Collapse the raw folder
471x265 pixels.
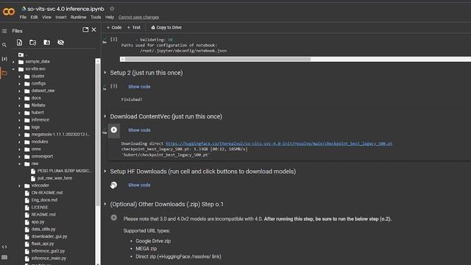(x=20, y=163)
